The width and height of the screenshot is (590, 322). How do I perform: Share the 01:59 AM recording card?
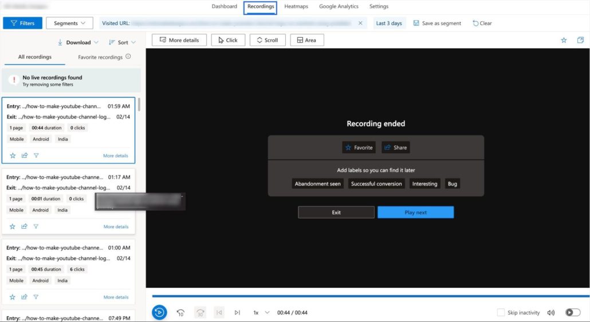pos(25,156)
